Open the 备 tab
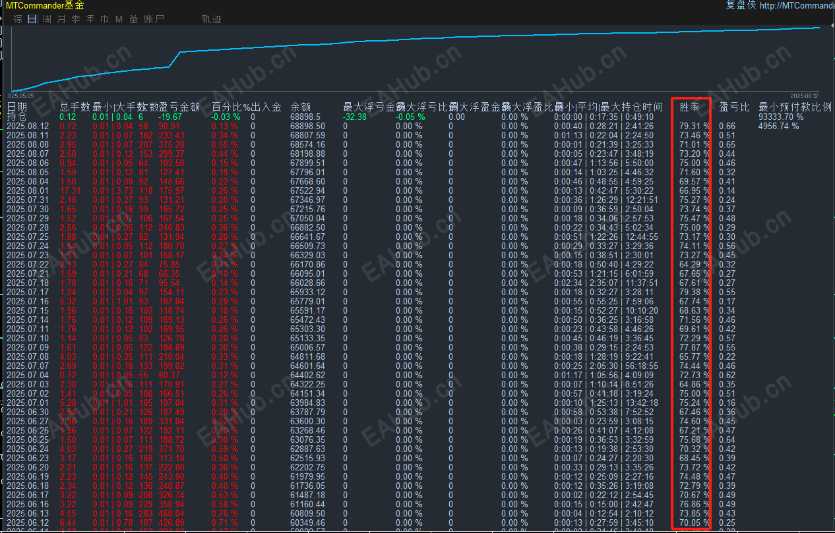This screenshot has height=533, width=835. (134, 19)
